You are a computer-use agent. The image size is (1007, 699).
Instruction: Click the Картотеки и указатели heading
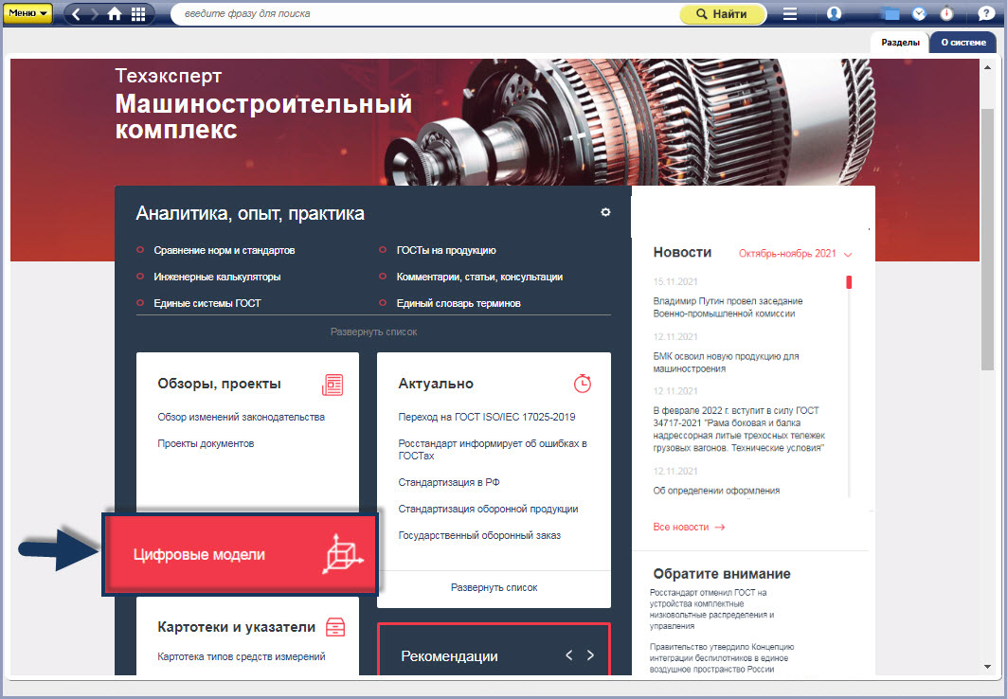coord(236,626)
